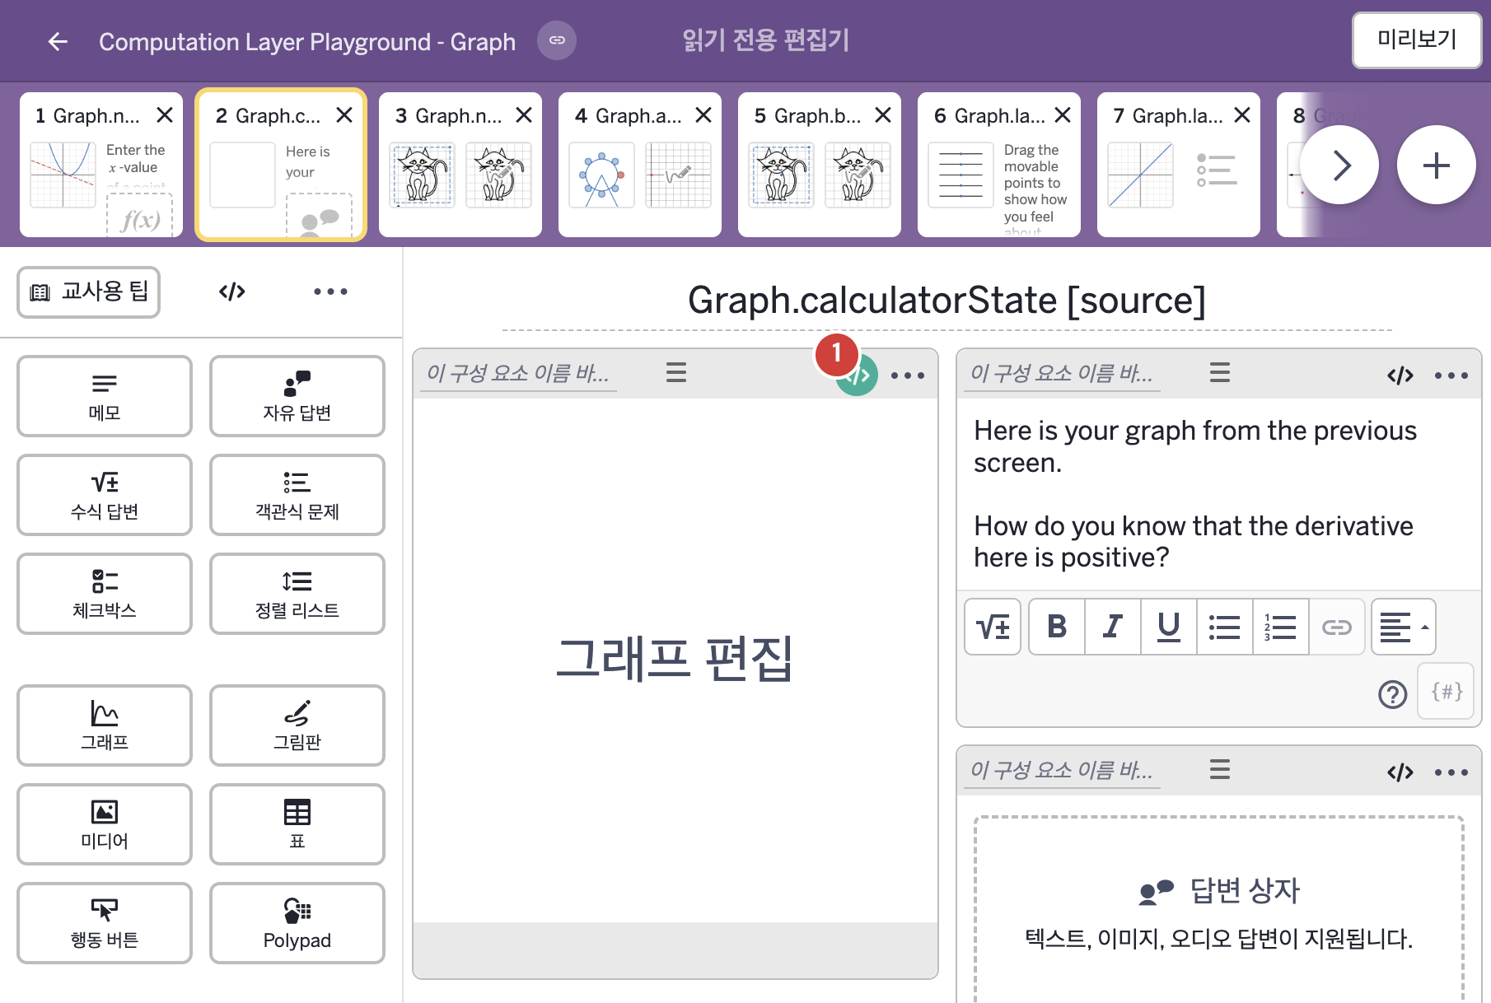Toggle numbered list formatting
Screen dimensions: 1491x1003
pyautogui.click(x=1281, y=627)
